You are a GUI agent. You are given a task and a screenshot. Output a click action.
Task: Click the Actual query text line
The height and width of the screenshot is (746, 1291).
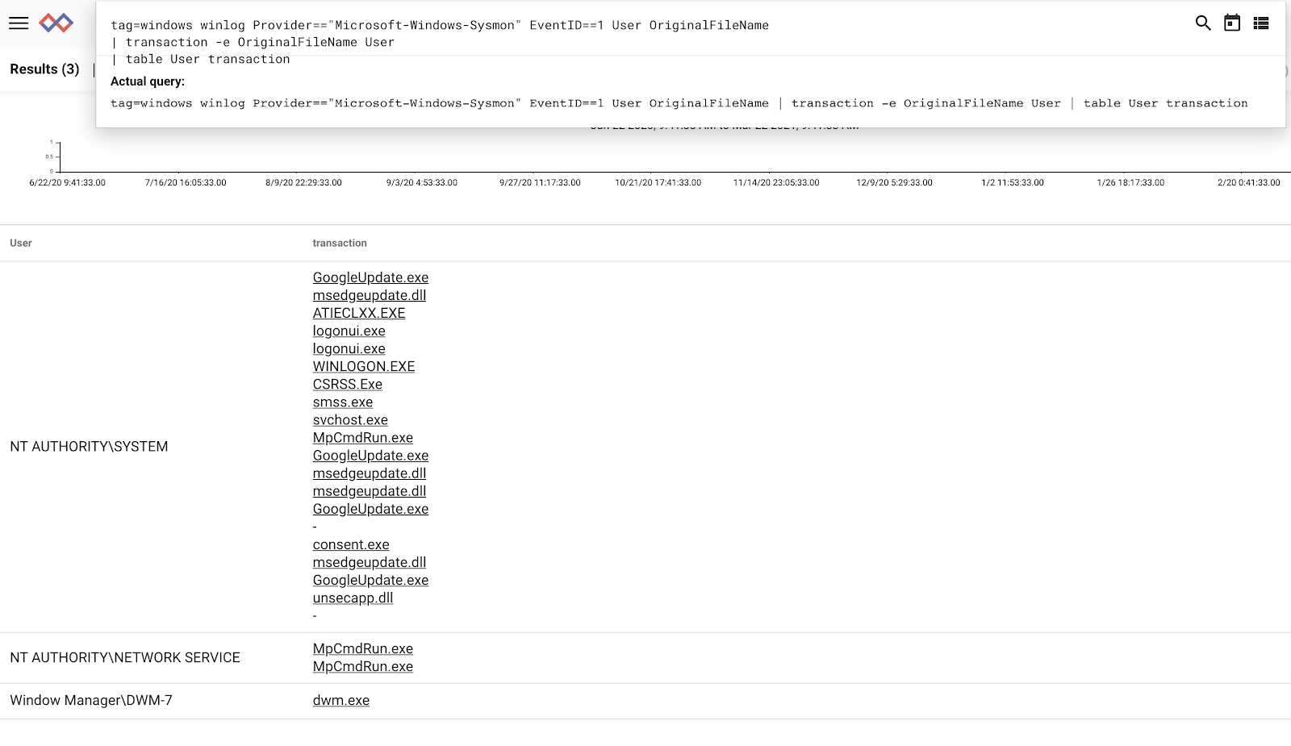[679, 103]
